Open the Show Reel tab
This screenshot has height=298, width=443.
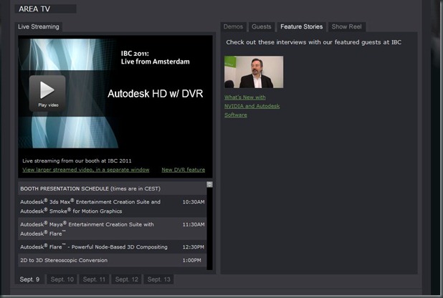(347, 27)
